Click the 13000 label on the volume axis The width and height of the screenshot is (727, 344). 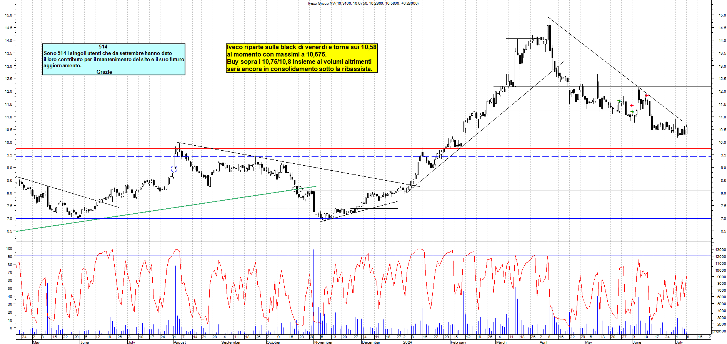[720, 249]
